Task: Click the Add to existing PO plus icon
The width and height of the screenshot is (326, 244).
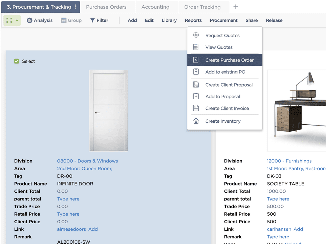Action: point(196,72)
